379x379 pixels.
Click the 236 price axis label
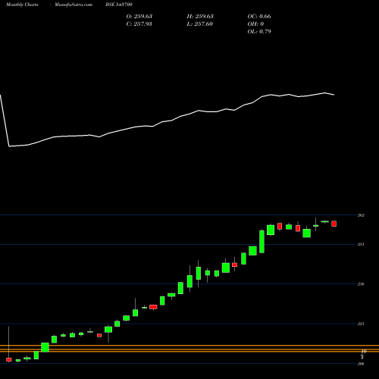pos(361,284)
